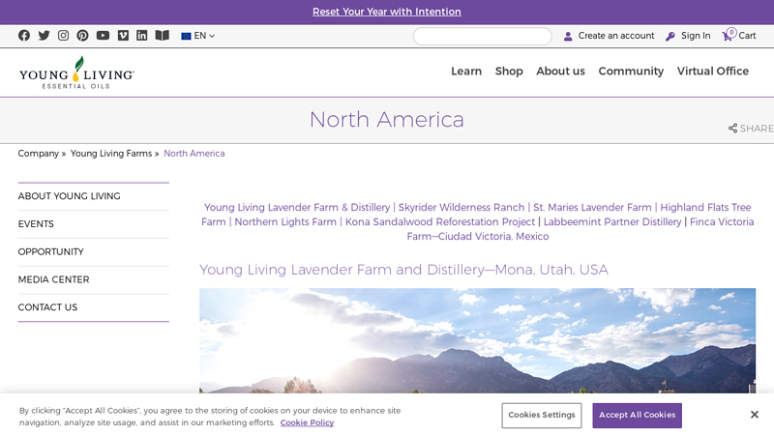Open the shopping Cart
The width and height of the screenshot is (774, 435).
click(739, 35)
